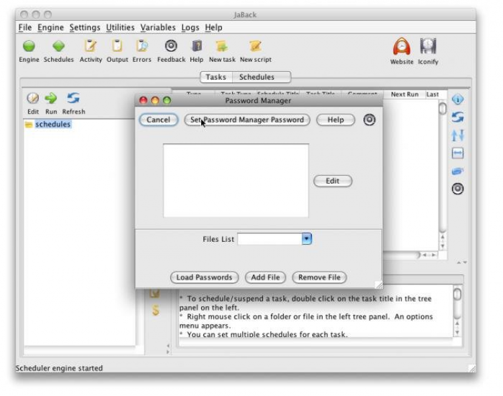503x396 pixels.
Task: Click the Next Run column header
Action: point(404,94)
